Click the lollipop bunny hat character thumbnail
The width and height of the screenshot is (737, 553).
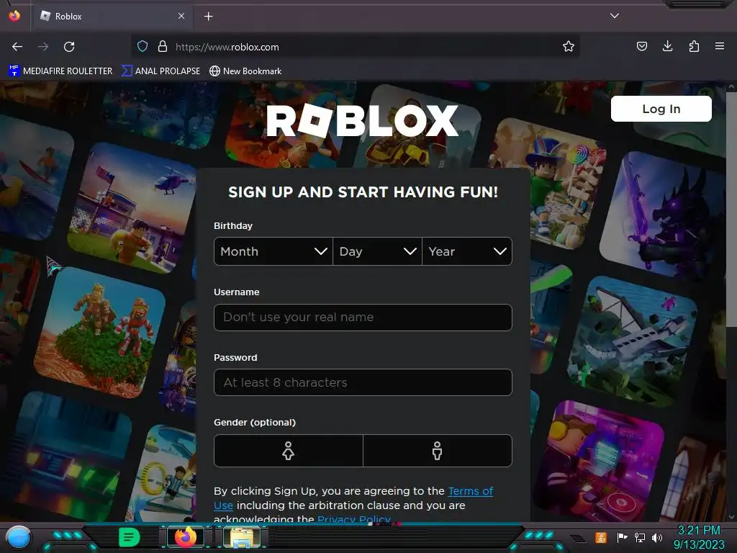pos(548,184)
